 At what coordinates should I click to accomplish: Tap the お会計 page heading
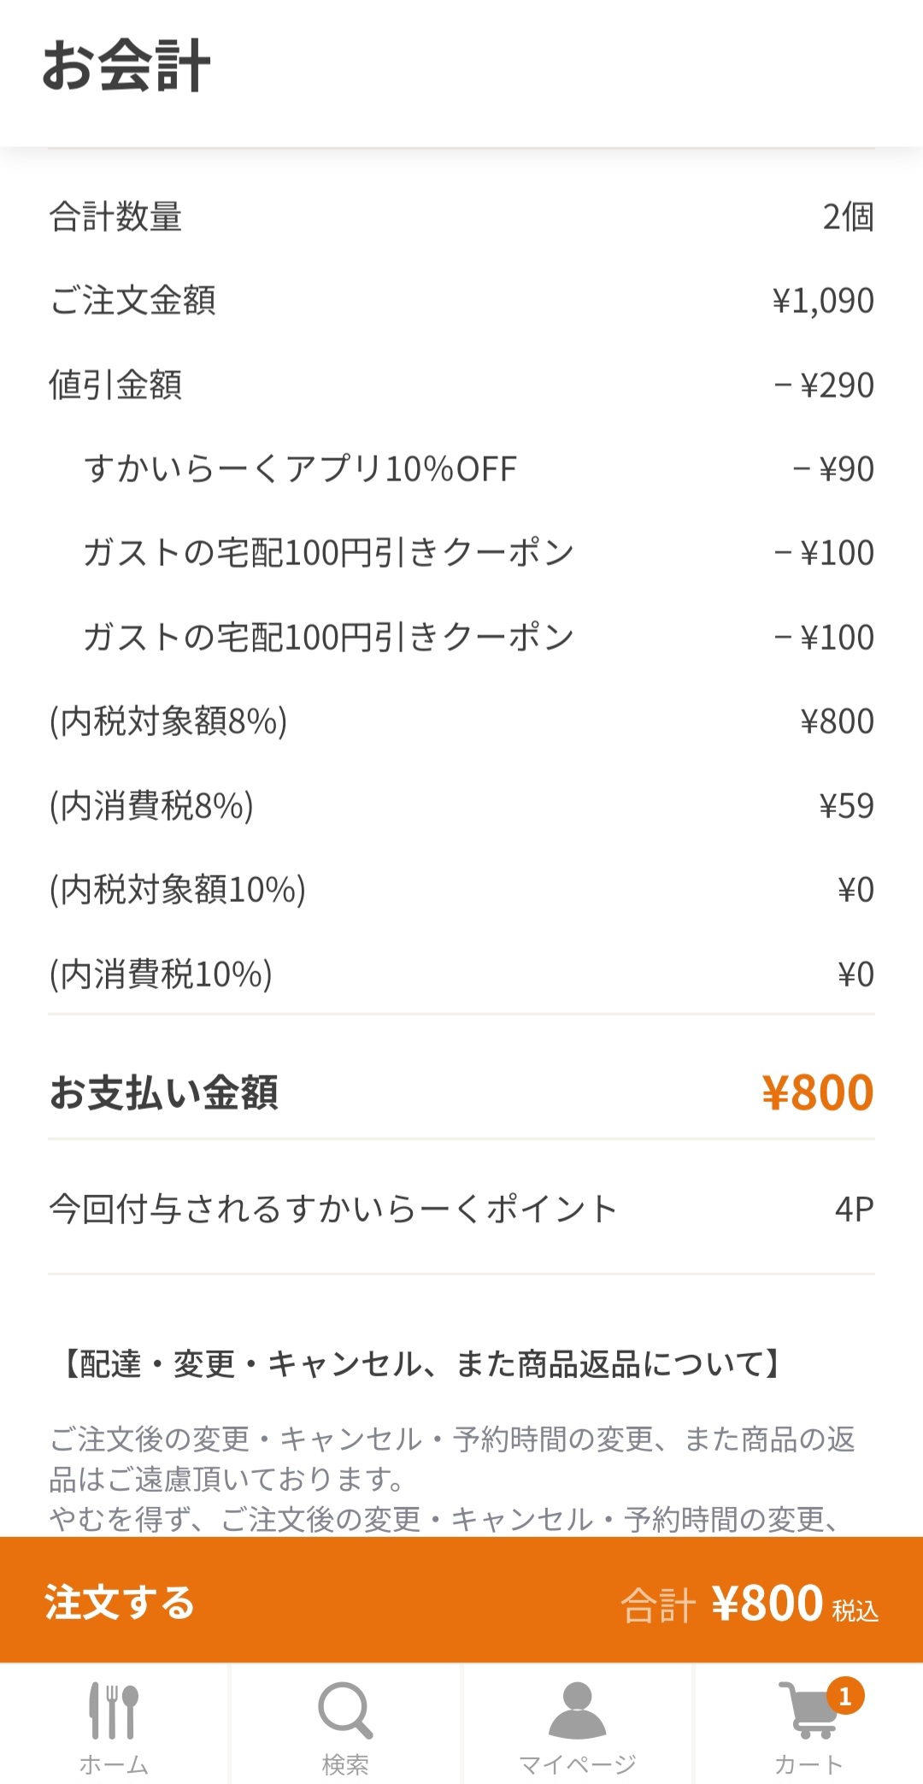coord(126,66)
